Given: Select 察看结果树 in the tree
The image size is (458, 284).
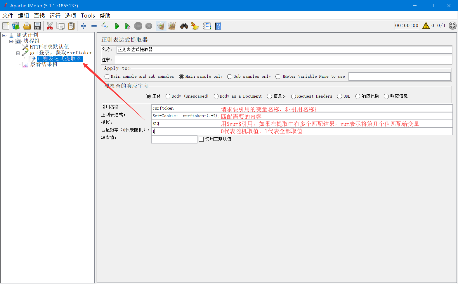Looking at the screenshot, I should (x=44, y=64).
